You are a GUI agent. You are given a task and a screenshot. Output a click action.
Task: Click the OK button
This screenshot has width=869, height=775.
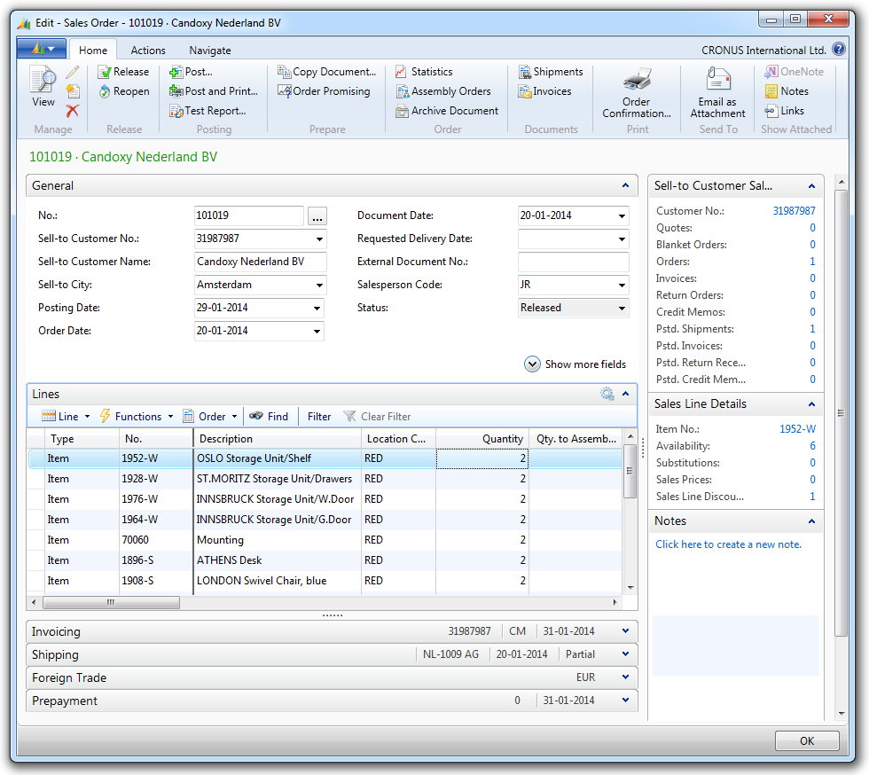tap(806, 740)
